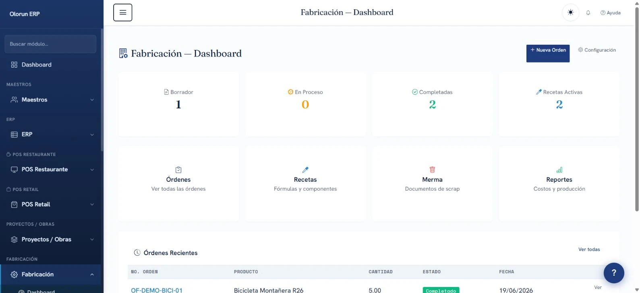This screenshot has width=640, height=293.
Task: Click the Recetas Activas dropper icon
Action: (x=539, y=92)
